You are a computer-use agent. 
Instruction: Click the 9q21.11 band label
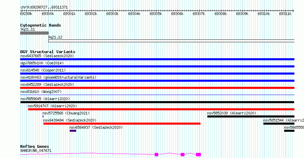(28, 29)
